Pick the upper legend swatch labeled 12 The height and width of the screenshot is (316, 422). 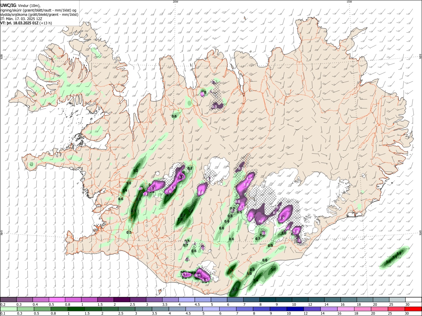(316, 300)
